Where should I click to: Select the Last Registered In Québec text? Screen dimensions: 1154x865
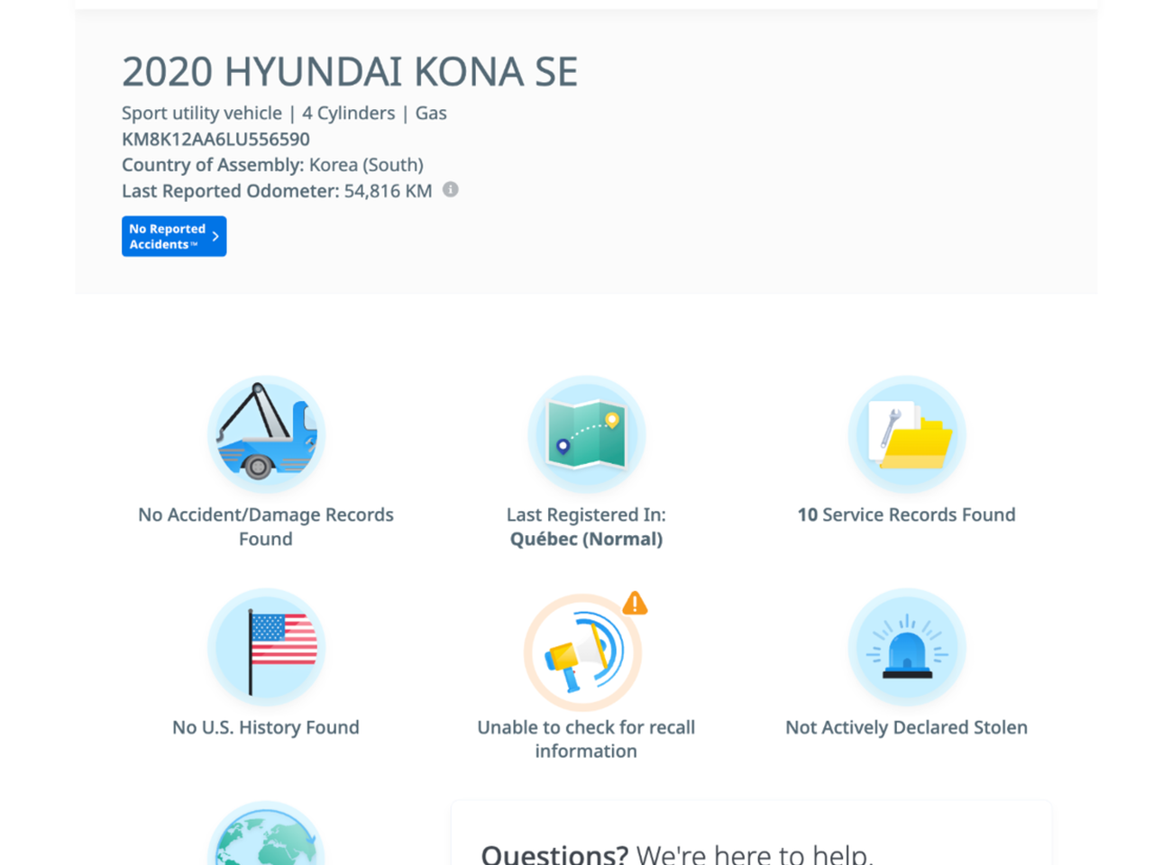pyautogui.click(x=586, y=526)
